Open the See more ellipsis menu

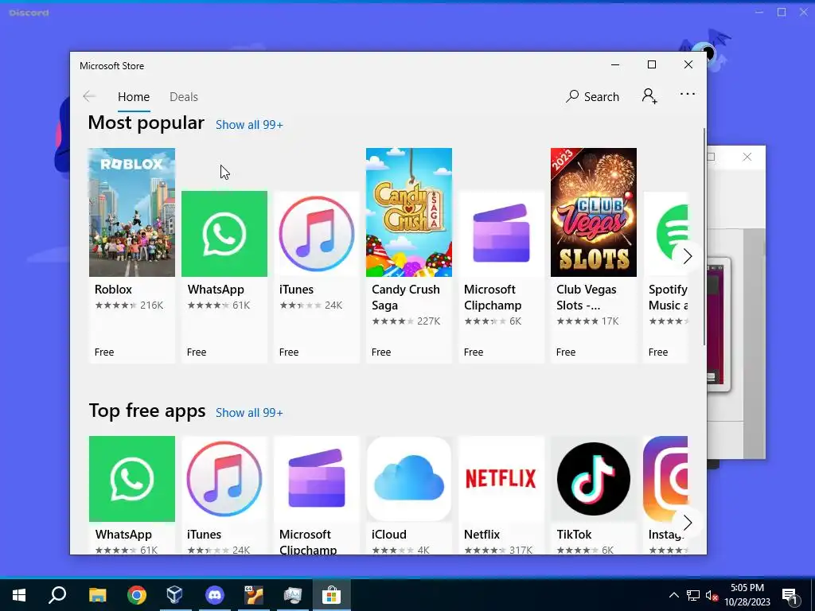point(687,94)
